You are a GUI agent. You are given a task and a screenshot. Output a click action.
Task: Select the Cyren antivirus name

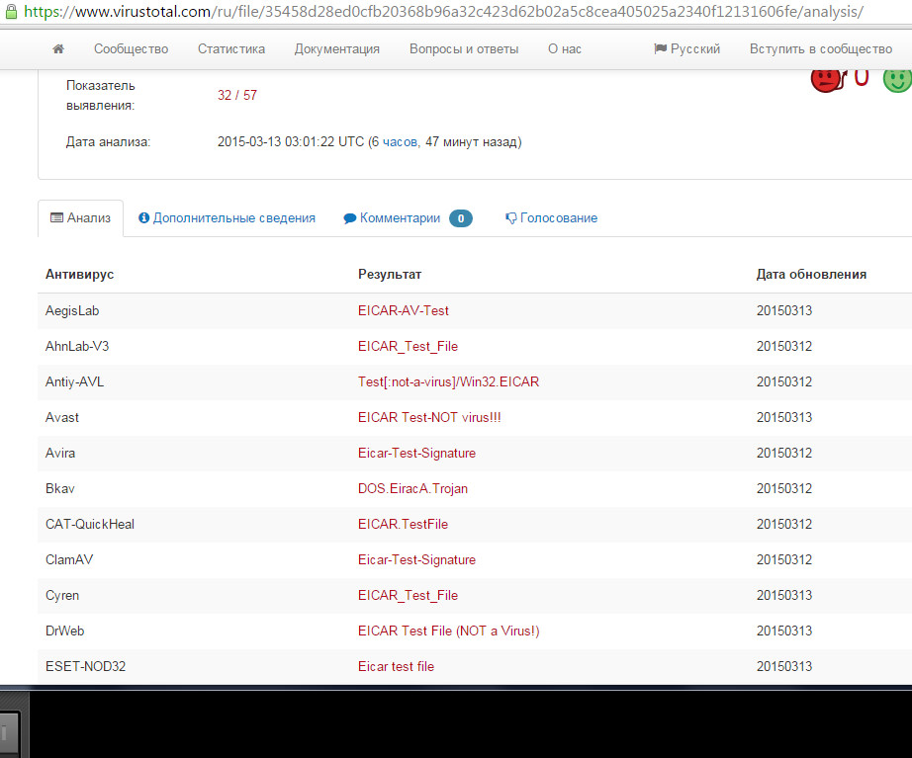pyautogui.click(x=62, y=596)
